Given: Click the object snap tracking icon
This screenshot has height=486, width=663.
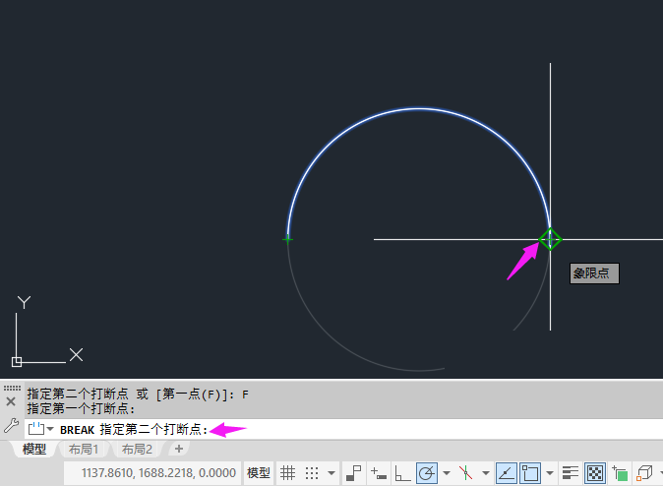Looking at the screenshot, I should [x=506, y=473].
